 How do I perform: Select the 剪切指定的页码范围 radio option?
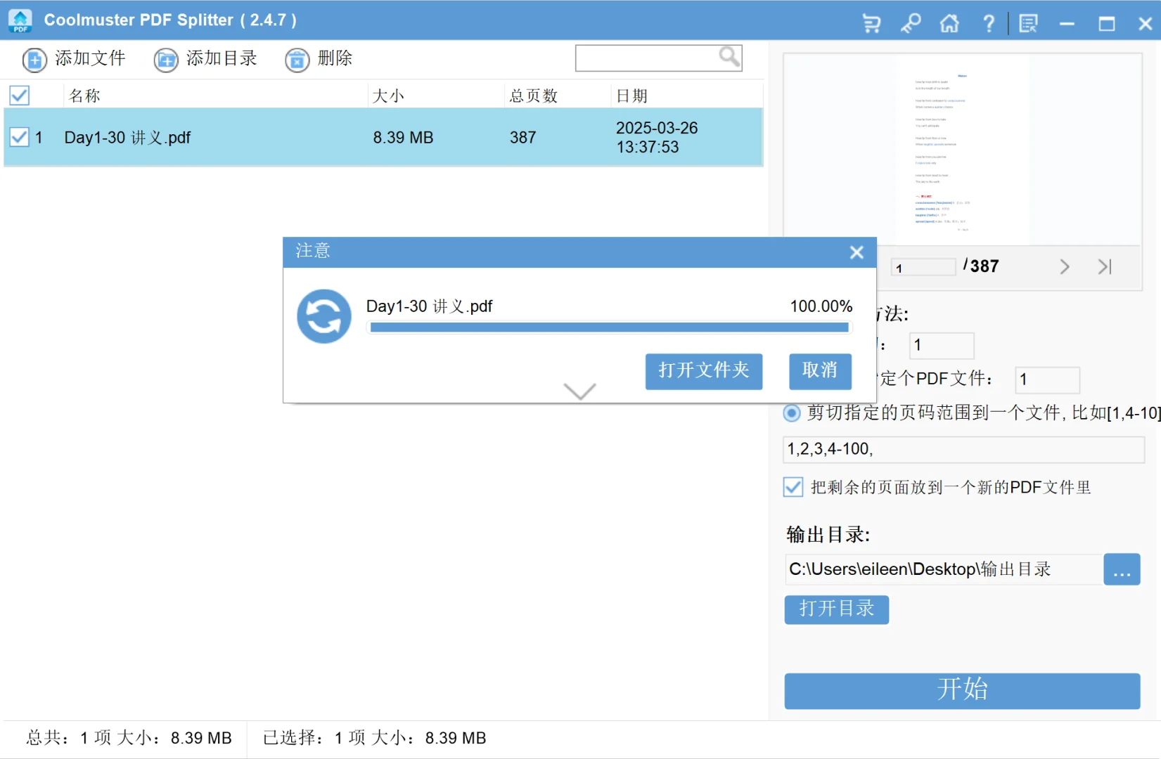(x=792, y=413)
